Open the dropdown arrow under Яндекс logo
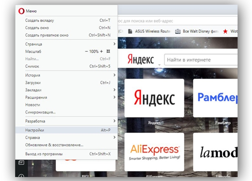The height and width of the screenshot is (181, 252). [159, 65]
